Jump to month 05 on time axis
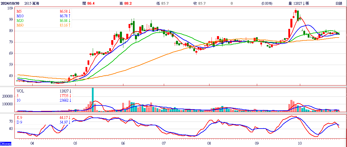 tap(75, 143)
